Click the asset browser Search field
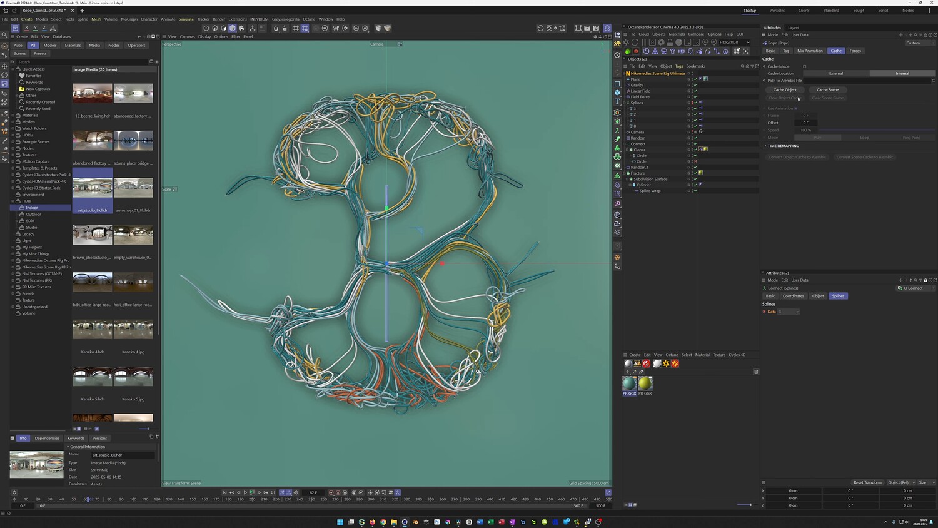Image resolution: width=938 pixels, height=528 pixels. tap(83, 62)
